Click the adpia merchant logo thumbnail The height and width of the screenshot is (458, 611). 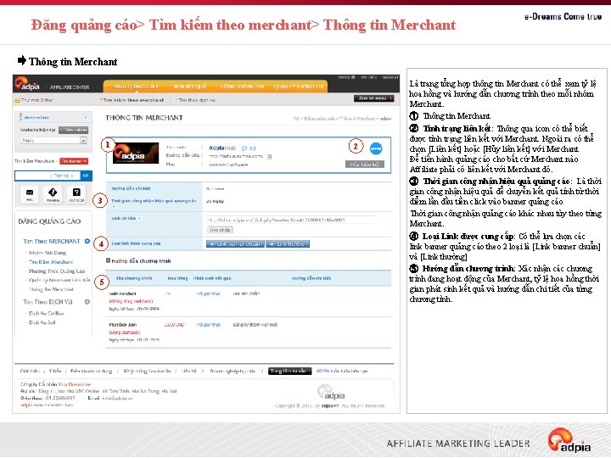point(136,153)
